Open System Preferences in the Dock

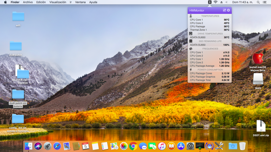191,146
